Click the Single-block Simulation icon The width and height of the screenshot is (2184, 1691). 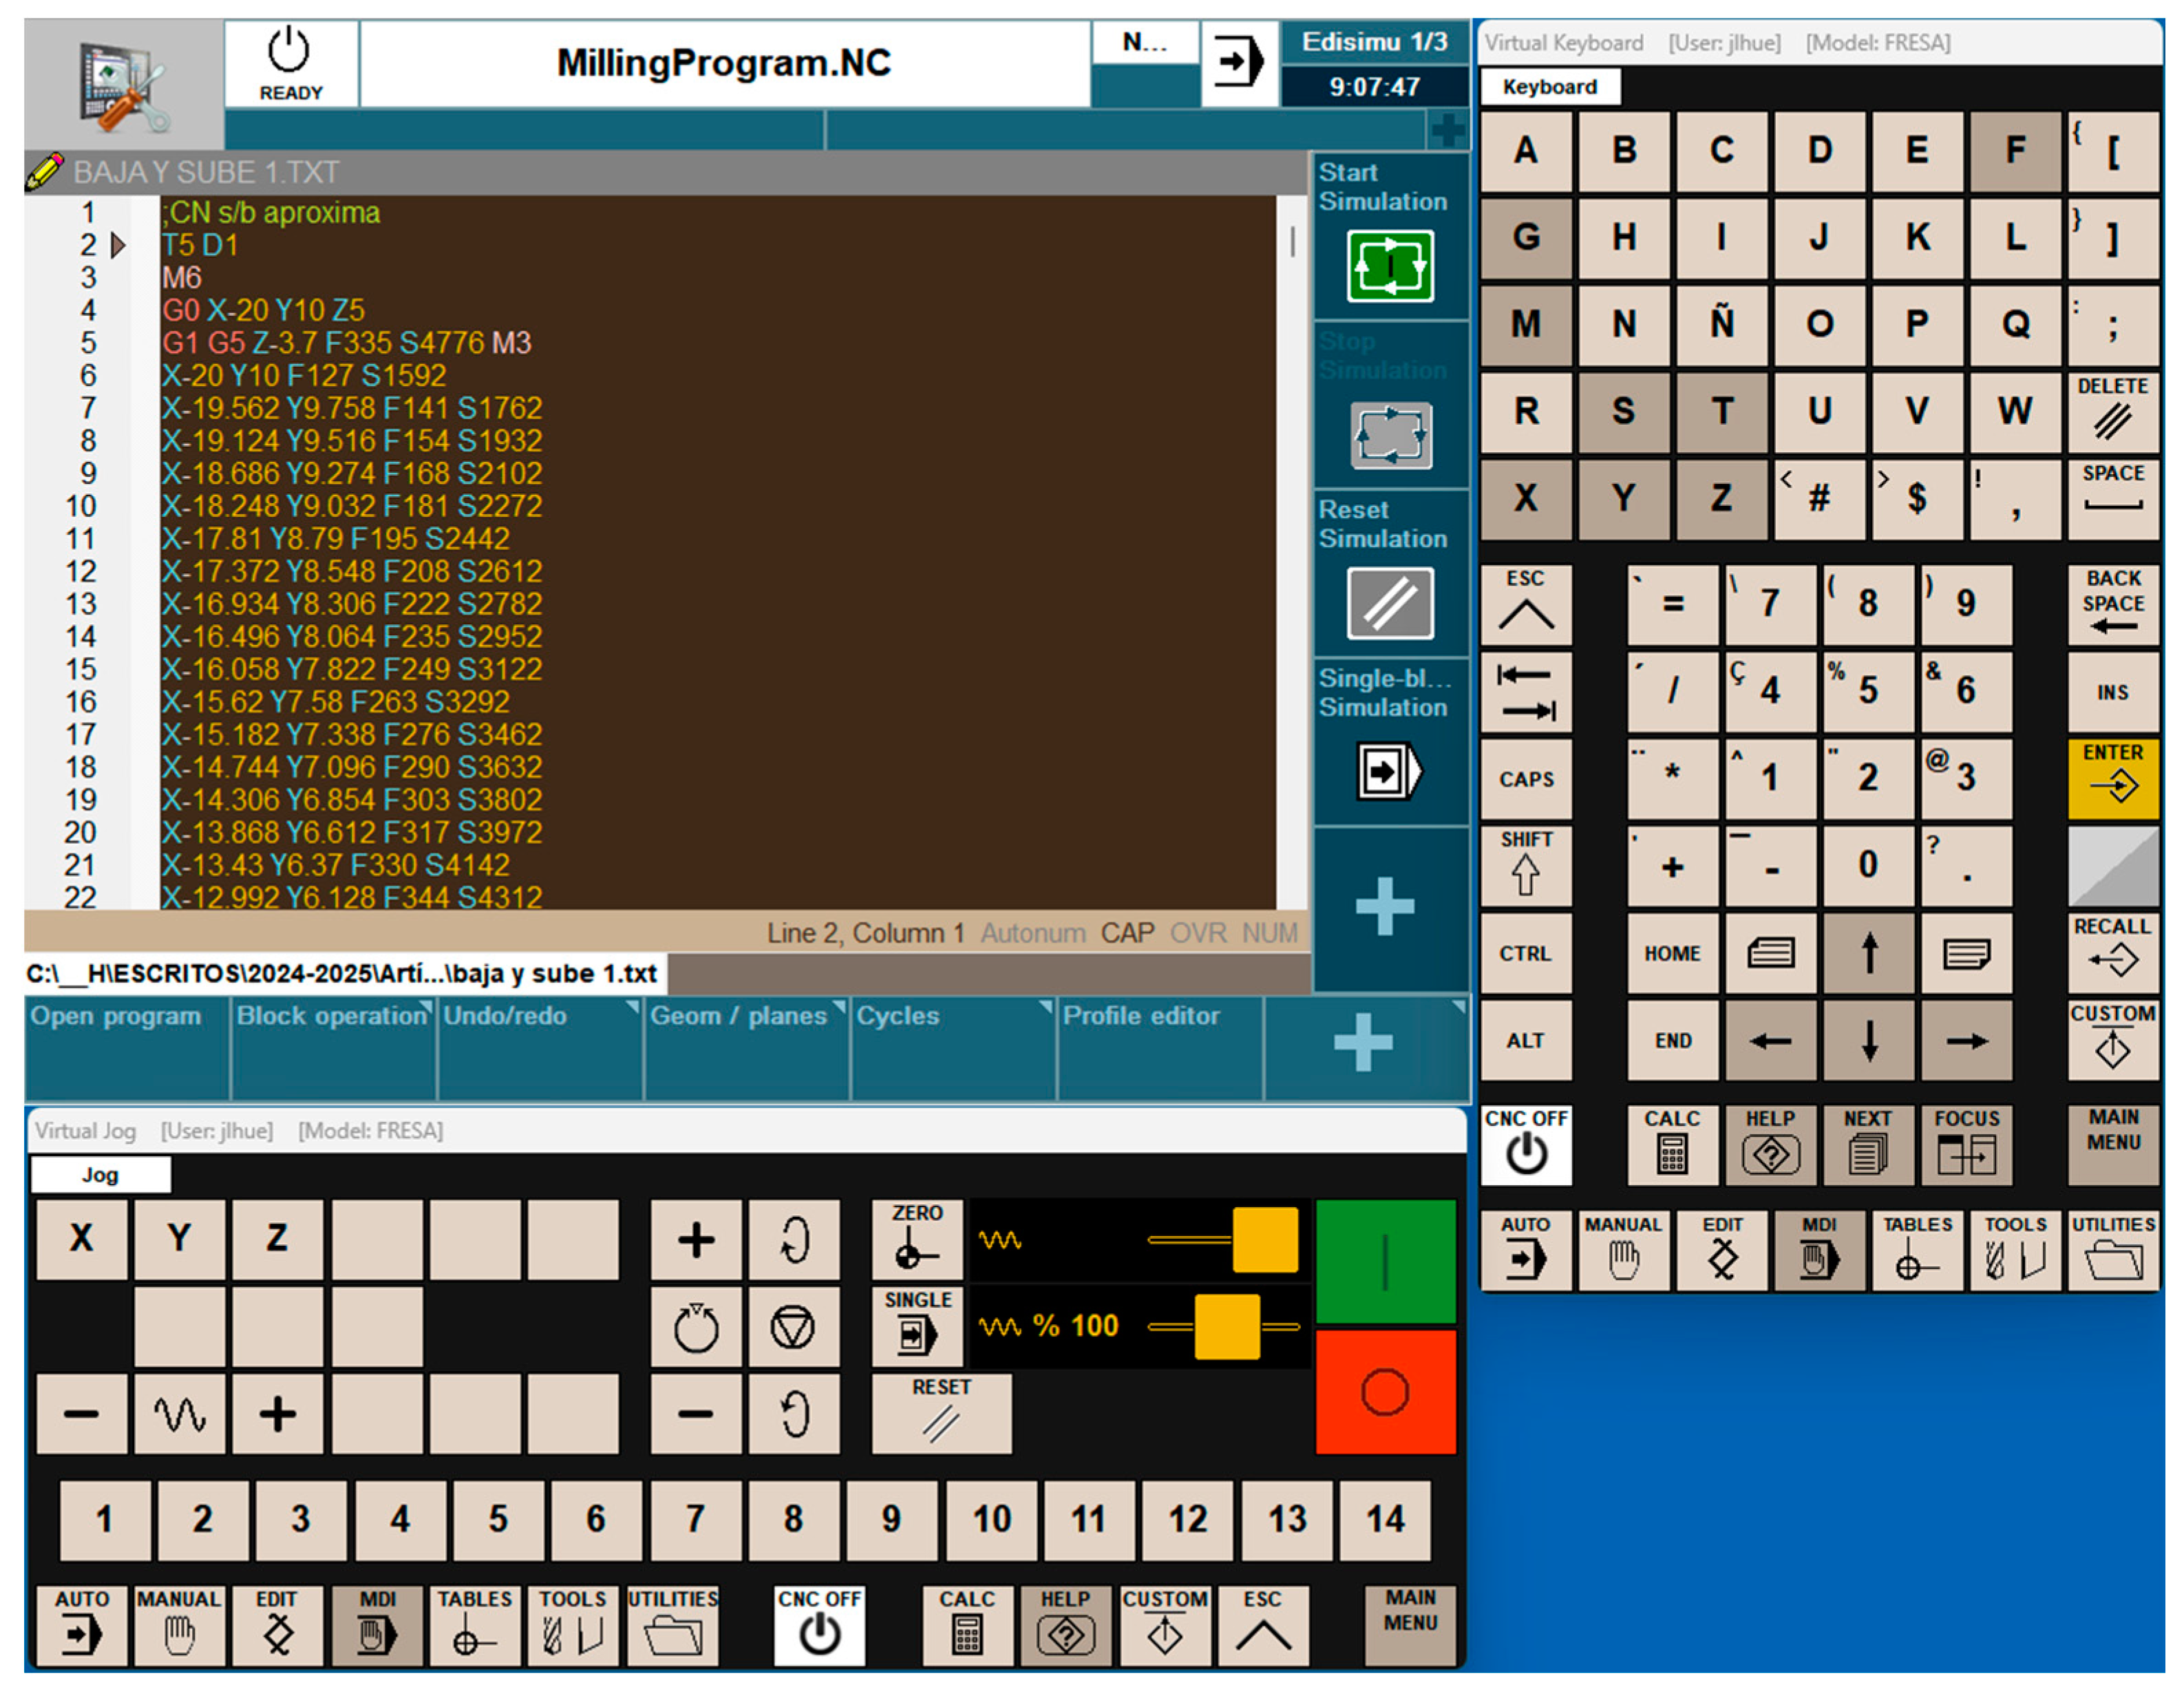click(1389, 771)
